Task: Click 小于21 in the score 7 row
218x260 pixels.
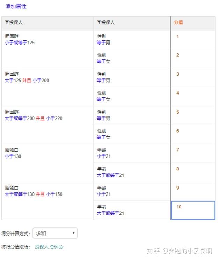Action: click(x=104, y=156)
